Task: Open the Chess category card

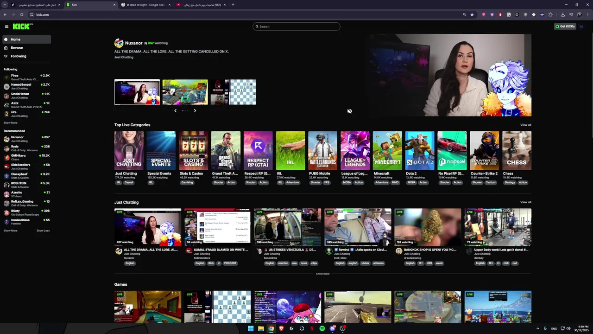Action: point(517,150)
